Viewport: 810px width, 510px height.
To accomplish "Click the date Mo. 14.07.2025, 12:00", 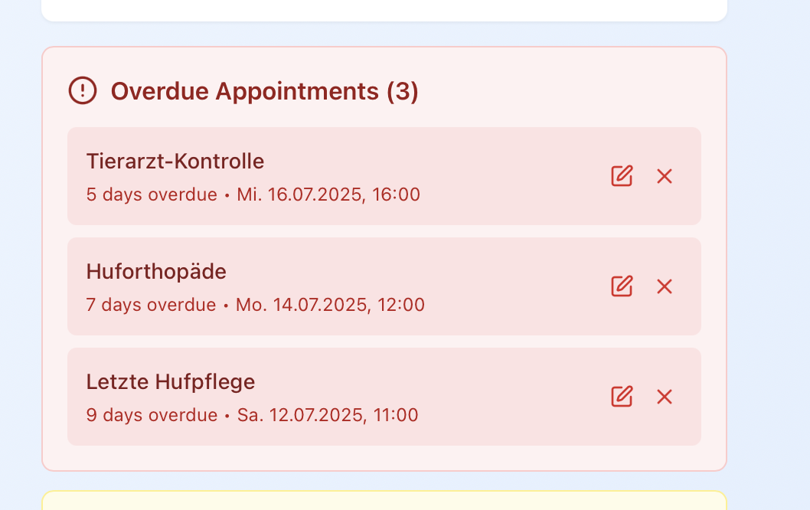I will (330, 305).
